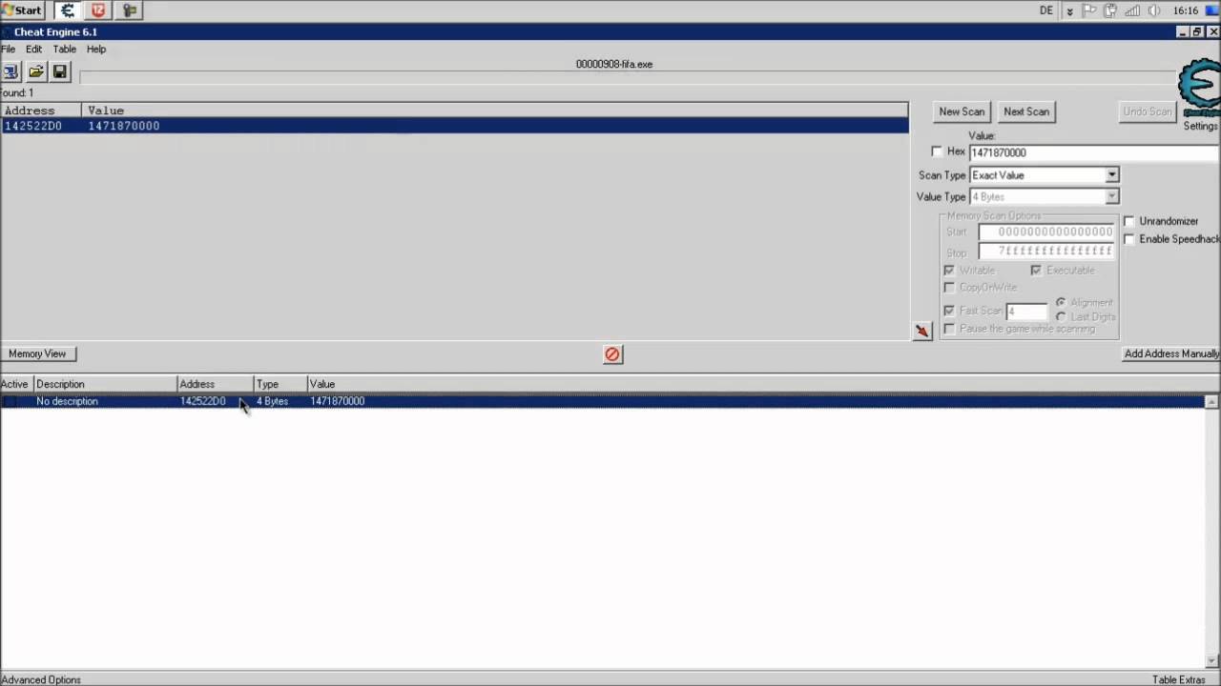Toggle the Executable checkbox
The image size is (1221, 686).
coord(1036,271)
